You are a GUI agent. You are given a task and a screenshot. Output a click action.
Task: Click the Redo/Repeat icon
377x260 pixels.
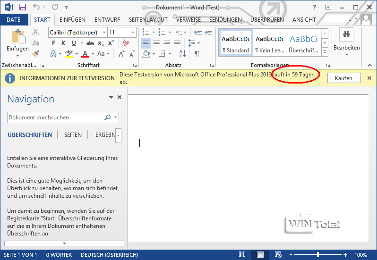55,7
